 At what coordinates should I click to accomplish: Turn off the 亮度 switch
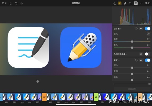click(147, 60)
